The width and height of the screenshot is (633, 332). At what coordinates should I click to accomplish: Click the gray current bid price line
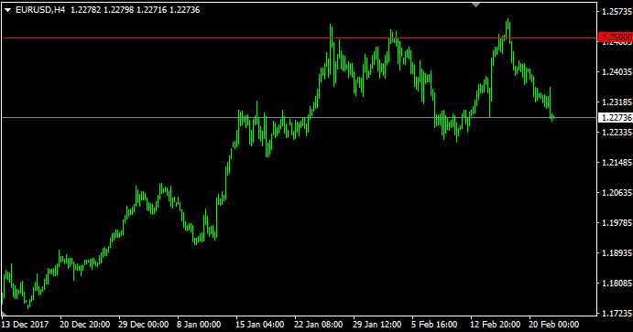[299, 118]
